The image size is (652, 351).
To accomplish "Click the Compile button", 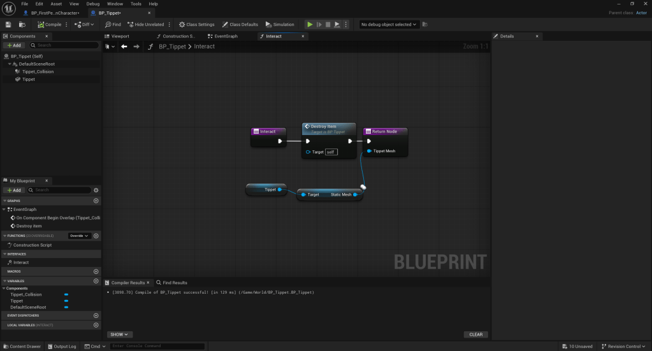I will click(49, 24).
